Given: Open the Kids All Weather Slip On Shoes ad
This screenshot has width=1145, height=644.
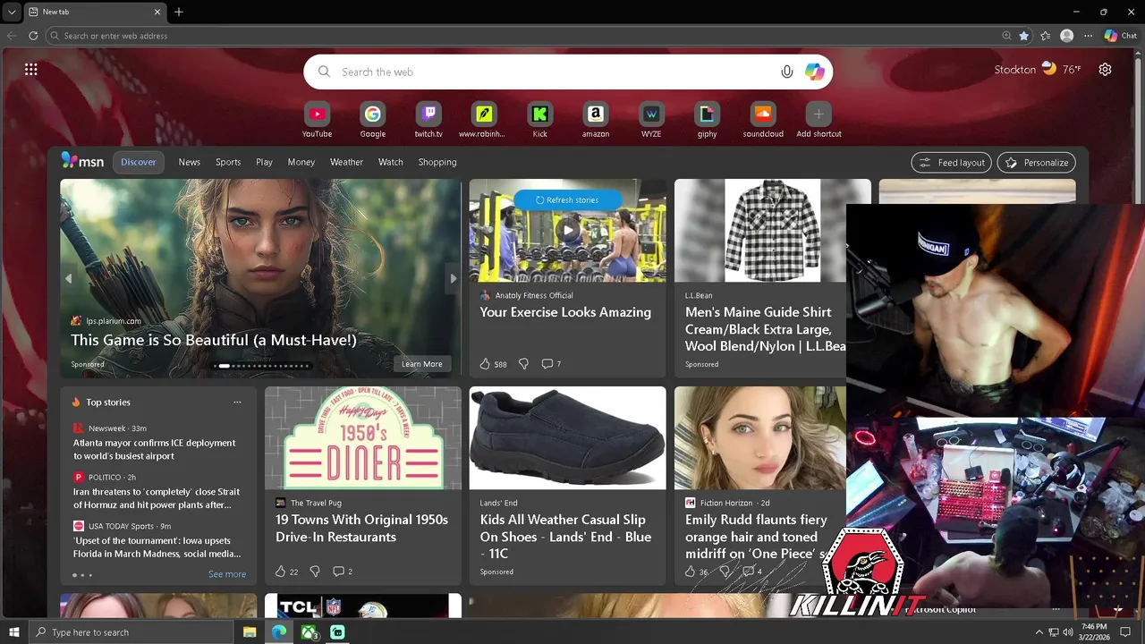Looking at the screenshot, I should point(567,485).
